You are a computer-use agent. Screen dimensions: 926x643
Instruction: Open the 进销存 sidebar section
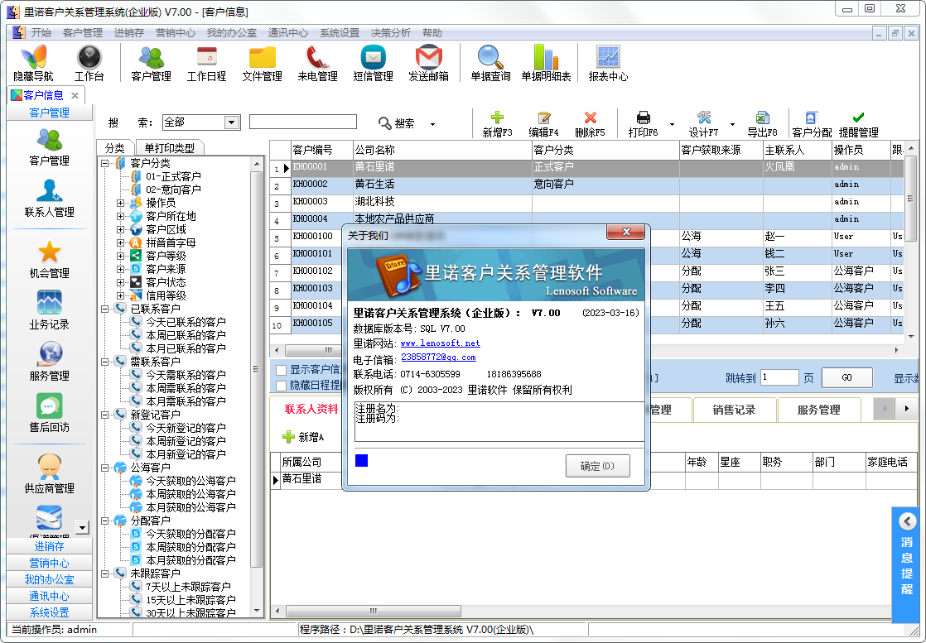[50, 546]
